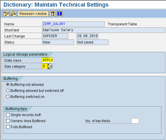Image resolution: width=166 pixels, height=140 pixels.
Task: Click the Delete trash can icon
Action: tap(53, 14)
